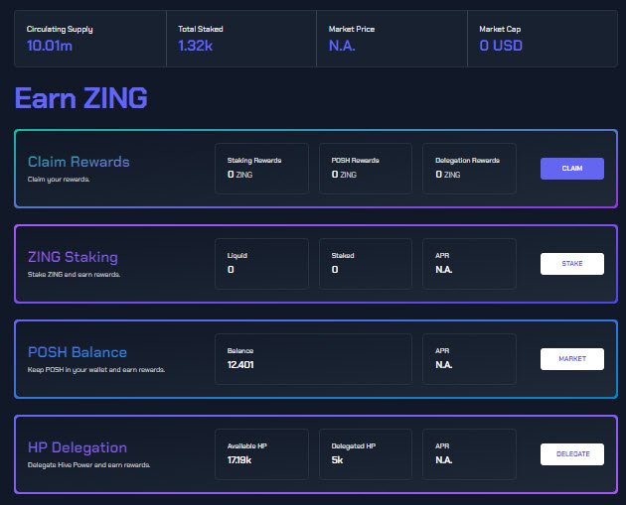Select the Total Staked 1.32k value

[195, 46]
